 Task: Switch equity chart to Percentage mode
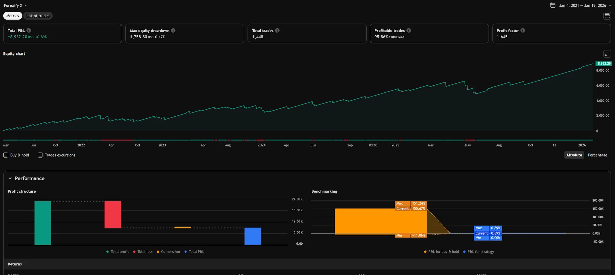click(x=598, y=155)
